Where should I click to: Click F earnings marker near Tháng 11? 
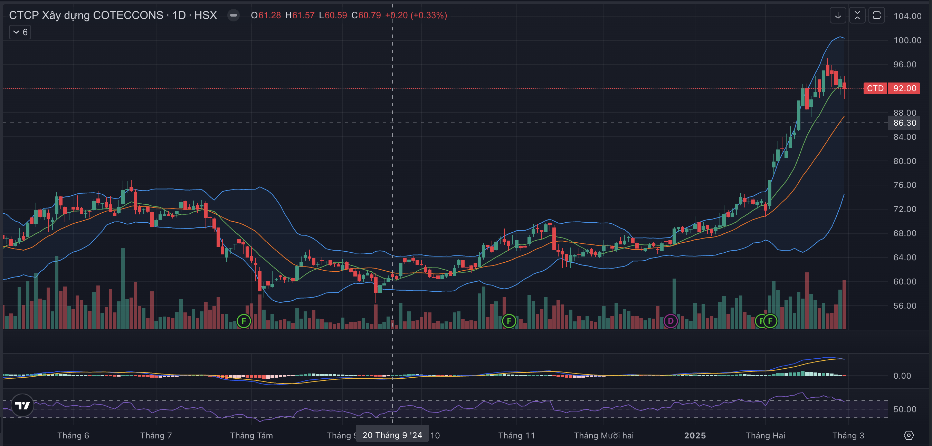[x=509, y=321]
